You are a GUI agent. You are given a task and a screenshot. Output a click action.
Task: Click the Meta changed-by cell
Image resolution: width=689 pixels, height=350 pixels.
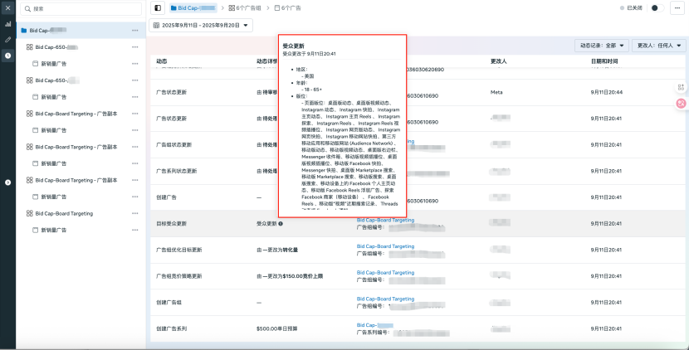point(496,92)
